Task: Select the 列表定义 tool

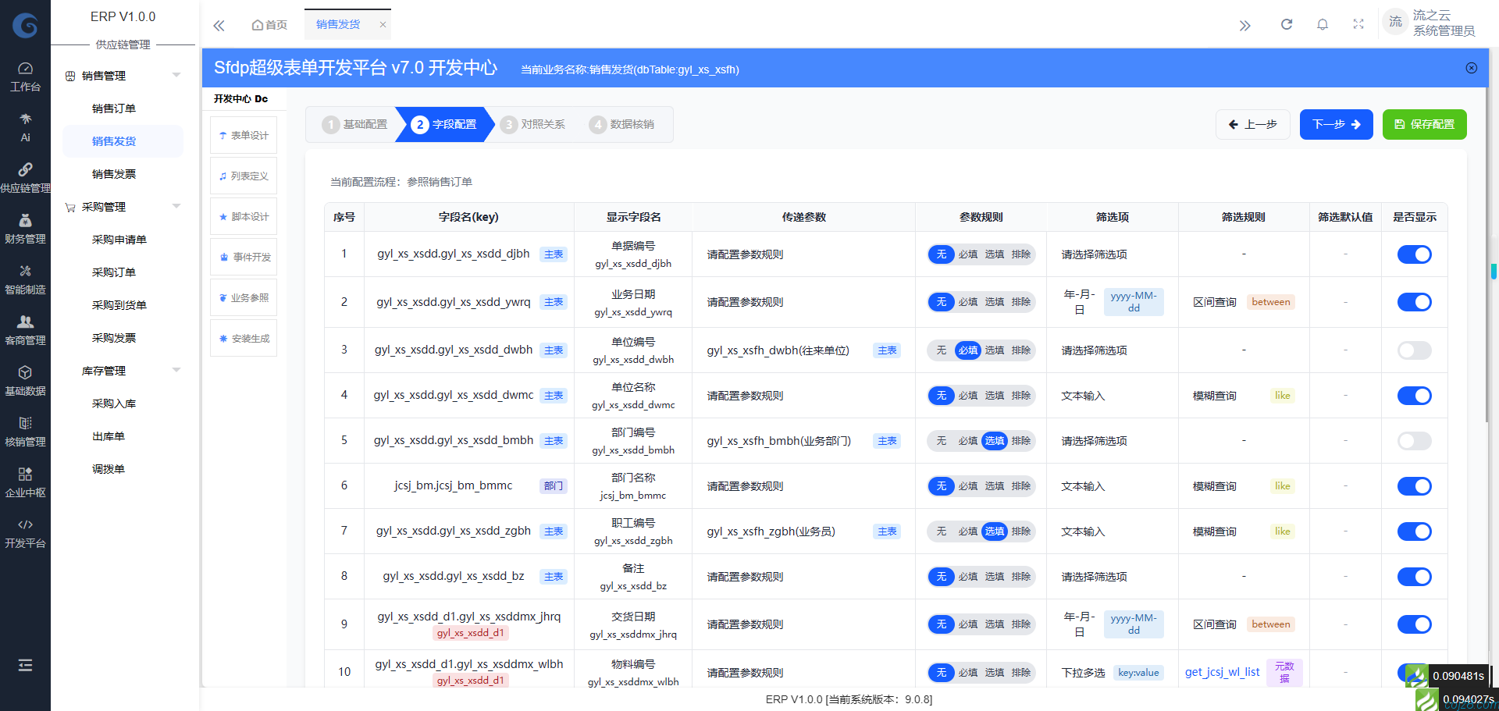Action: [243, 175]
